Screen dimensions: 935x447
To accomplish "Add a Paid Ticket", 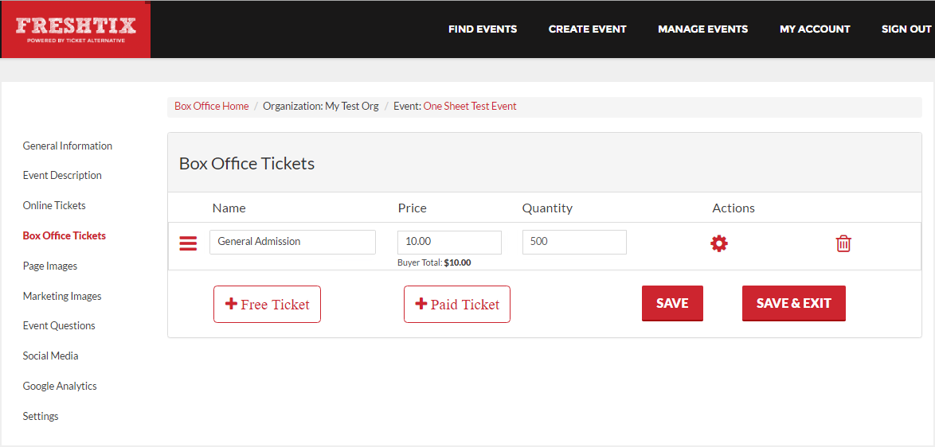I will (x=457, y=304).
